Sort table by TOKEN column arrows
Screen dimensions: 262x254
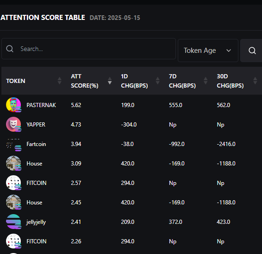point(59,81)
